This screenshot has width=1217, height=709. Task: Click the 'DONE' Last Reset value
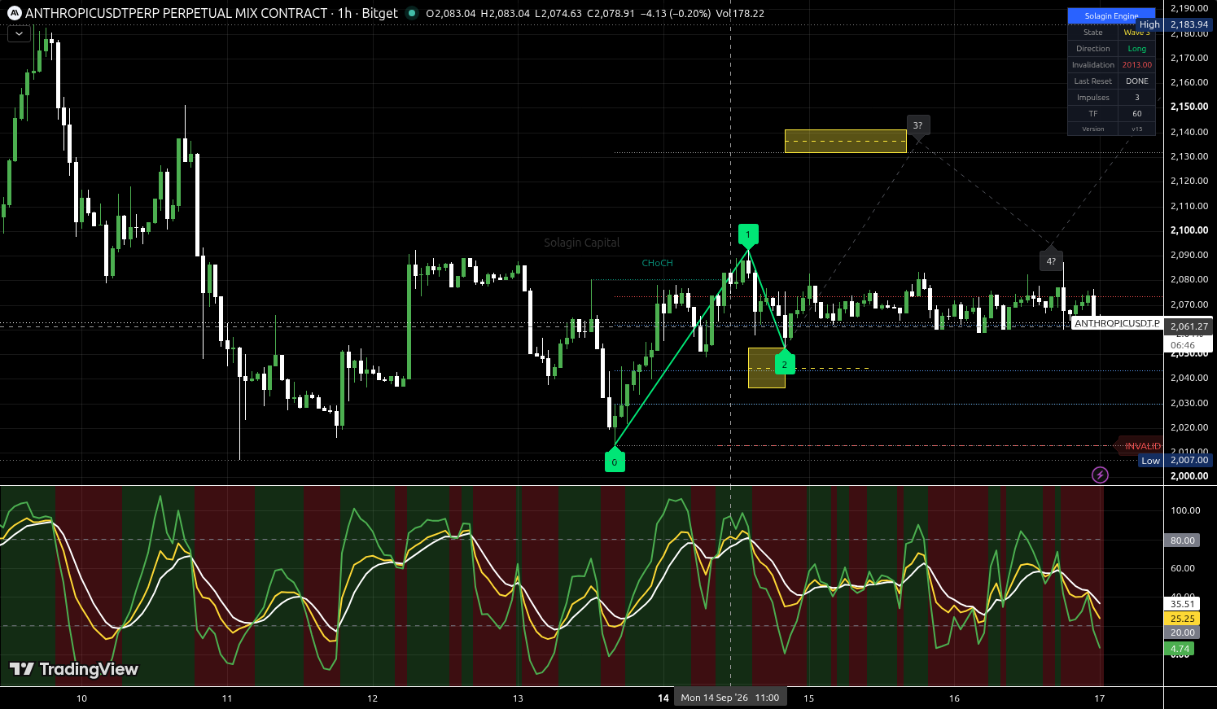pyautogui.click(x=1136, y=81)
